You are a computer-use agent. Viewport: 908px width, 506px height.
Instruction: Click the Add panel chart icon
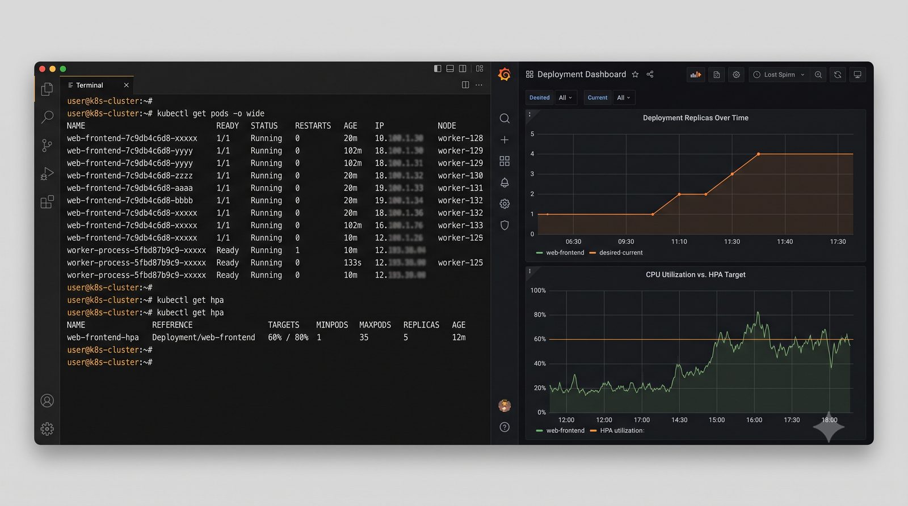tap(696, 75)
